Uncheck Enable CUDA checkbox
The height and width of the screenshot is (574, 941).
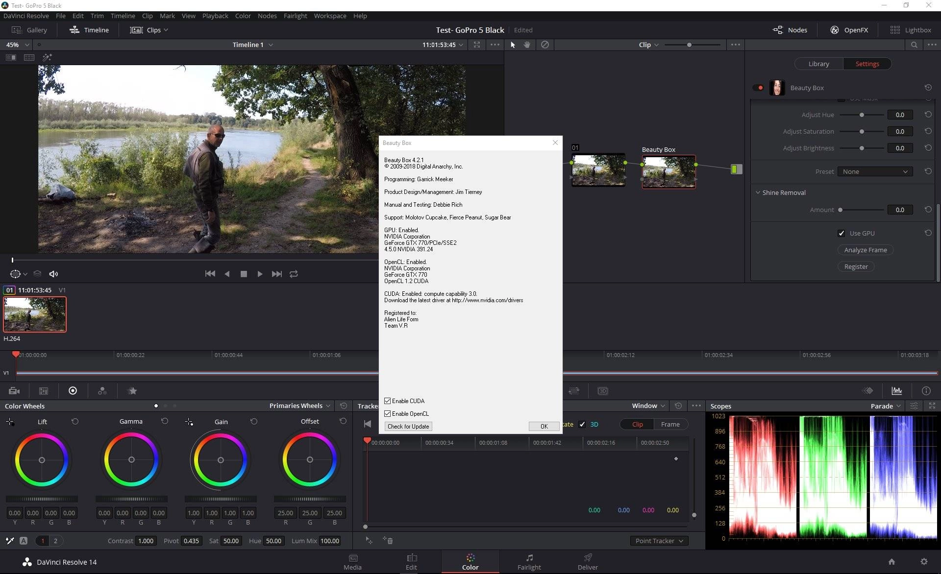point(387,401)
